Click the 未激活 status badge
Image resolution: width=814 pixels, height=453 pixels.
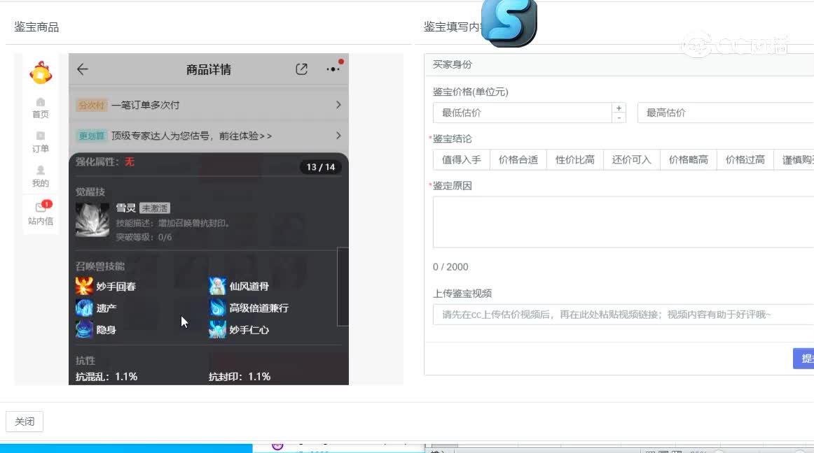pyautogui.click(x=155, y=208)
